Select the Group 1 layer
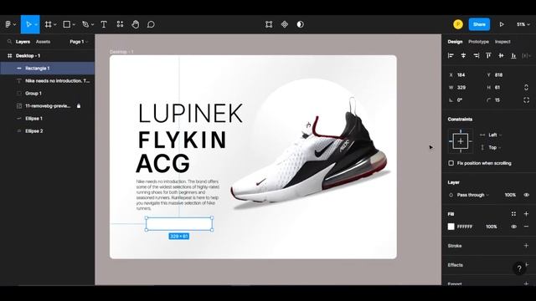 pos(48,93)
